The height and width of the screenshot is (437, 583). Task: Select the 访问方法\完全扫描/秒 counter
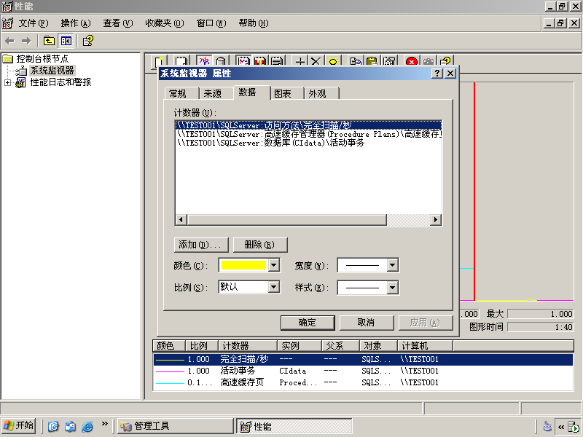pyautogui.click(x=308, y=125)
